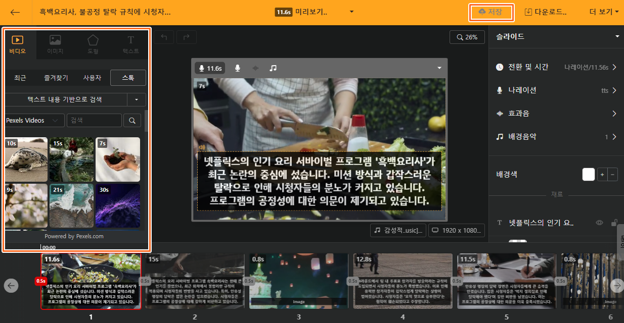
Task: Click the 00:00 timeline time marker
Action: click(49, 247)
